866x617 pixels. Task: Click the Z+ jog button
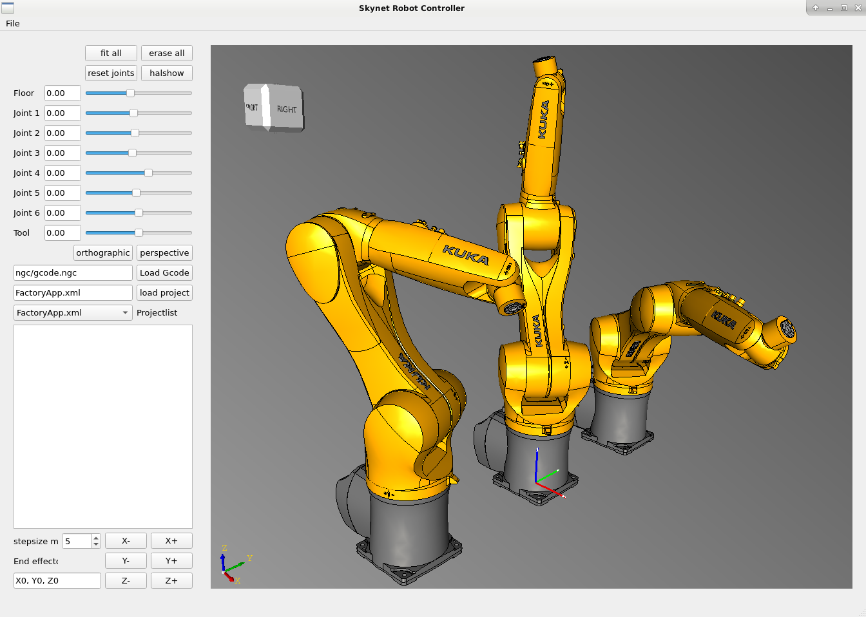[x=171, y=581]
